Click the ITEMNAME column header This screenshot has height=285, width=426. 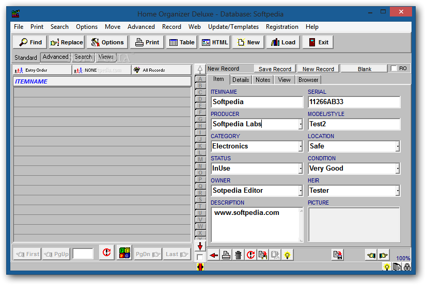point(102,81)
